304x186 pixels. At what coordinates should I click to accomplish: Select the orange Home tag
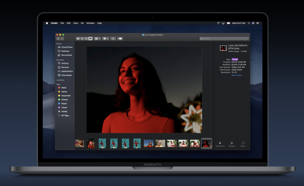point(62,92)
